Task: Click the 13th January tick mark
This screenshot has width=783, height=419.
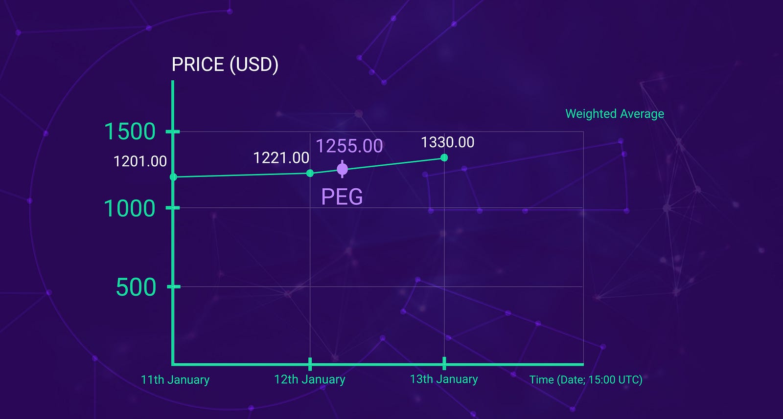Action: (444, 364)
